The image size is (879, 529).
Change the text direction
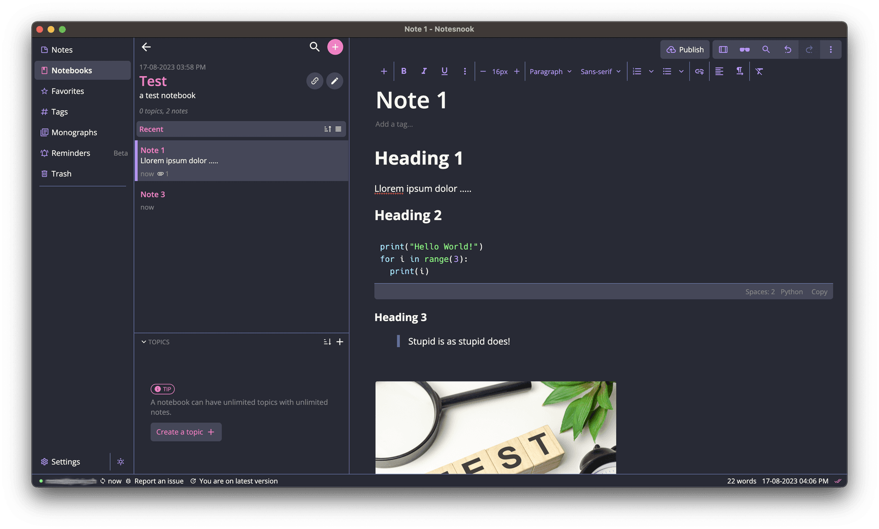739,72
